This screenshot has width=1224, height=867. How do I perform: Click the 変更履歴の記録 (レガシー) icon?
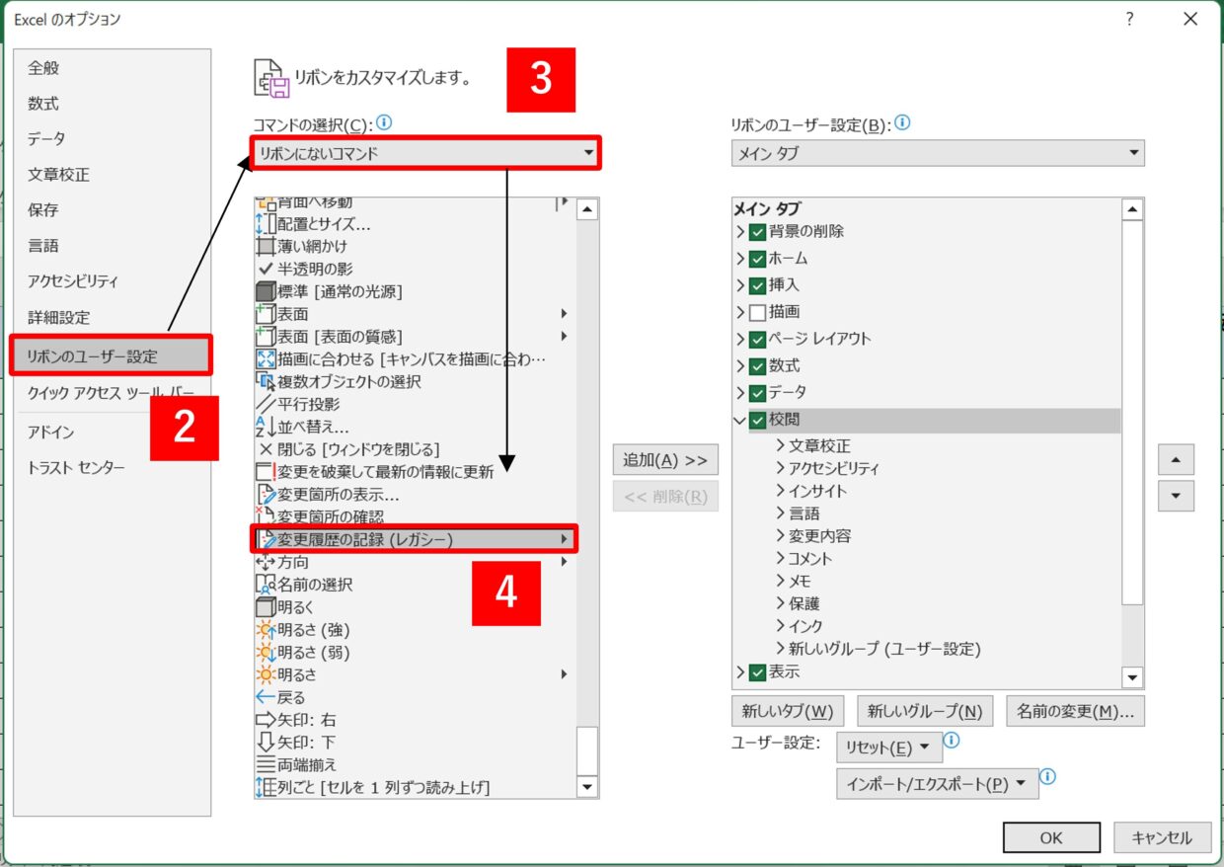[x=266, y=539]
